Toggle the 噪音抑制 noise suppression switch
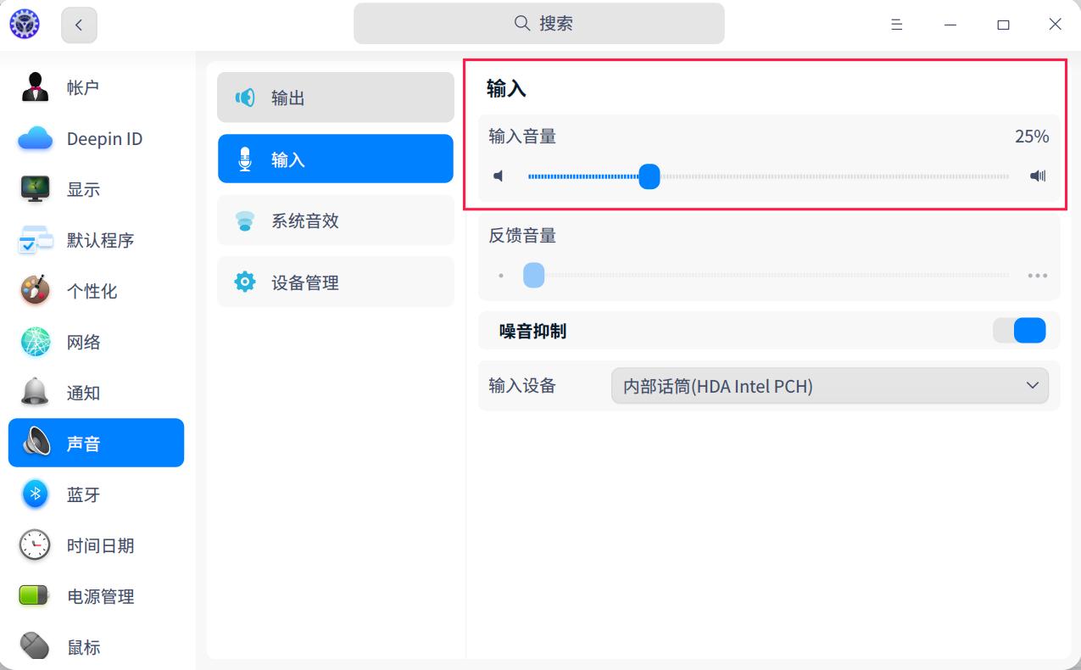Viewport: 1081px width, 670px height. (x=1019, y=331)
